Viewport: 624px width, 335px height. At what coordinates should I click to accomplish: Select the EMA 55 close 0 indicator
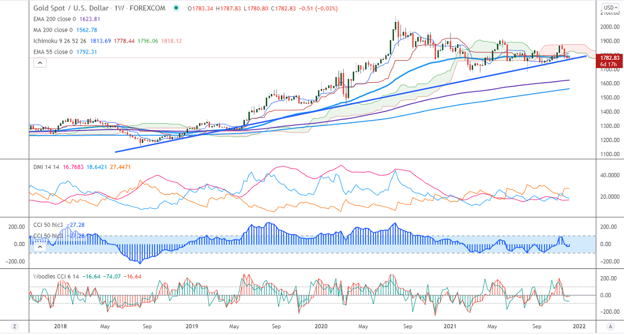coord(53,52)
